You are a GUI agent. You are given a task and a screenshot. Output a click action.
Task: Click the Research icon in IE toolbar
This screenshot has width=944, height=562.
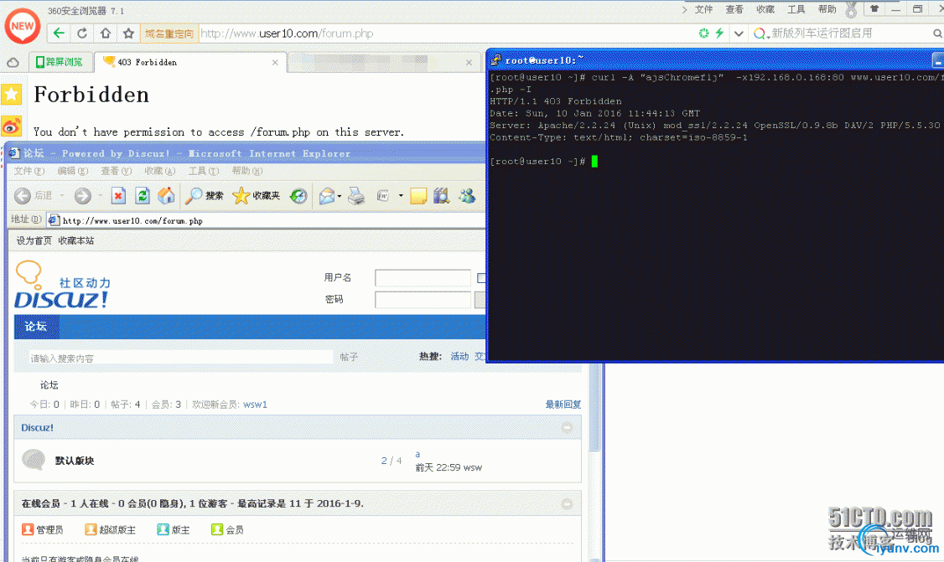(441, 195)
